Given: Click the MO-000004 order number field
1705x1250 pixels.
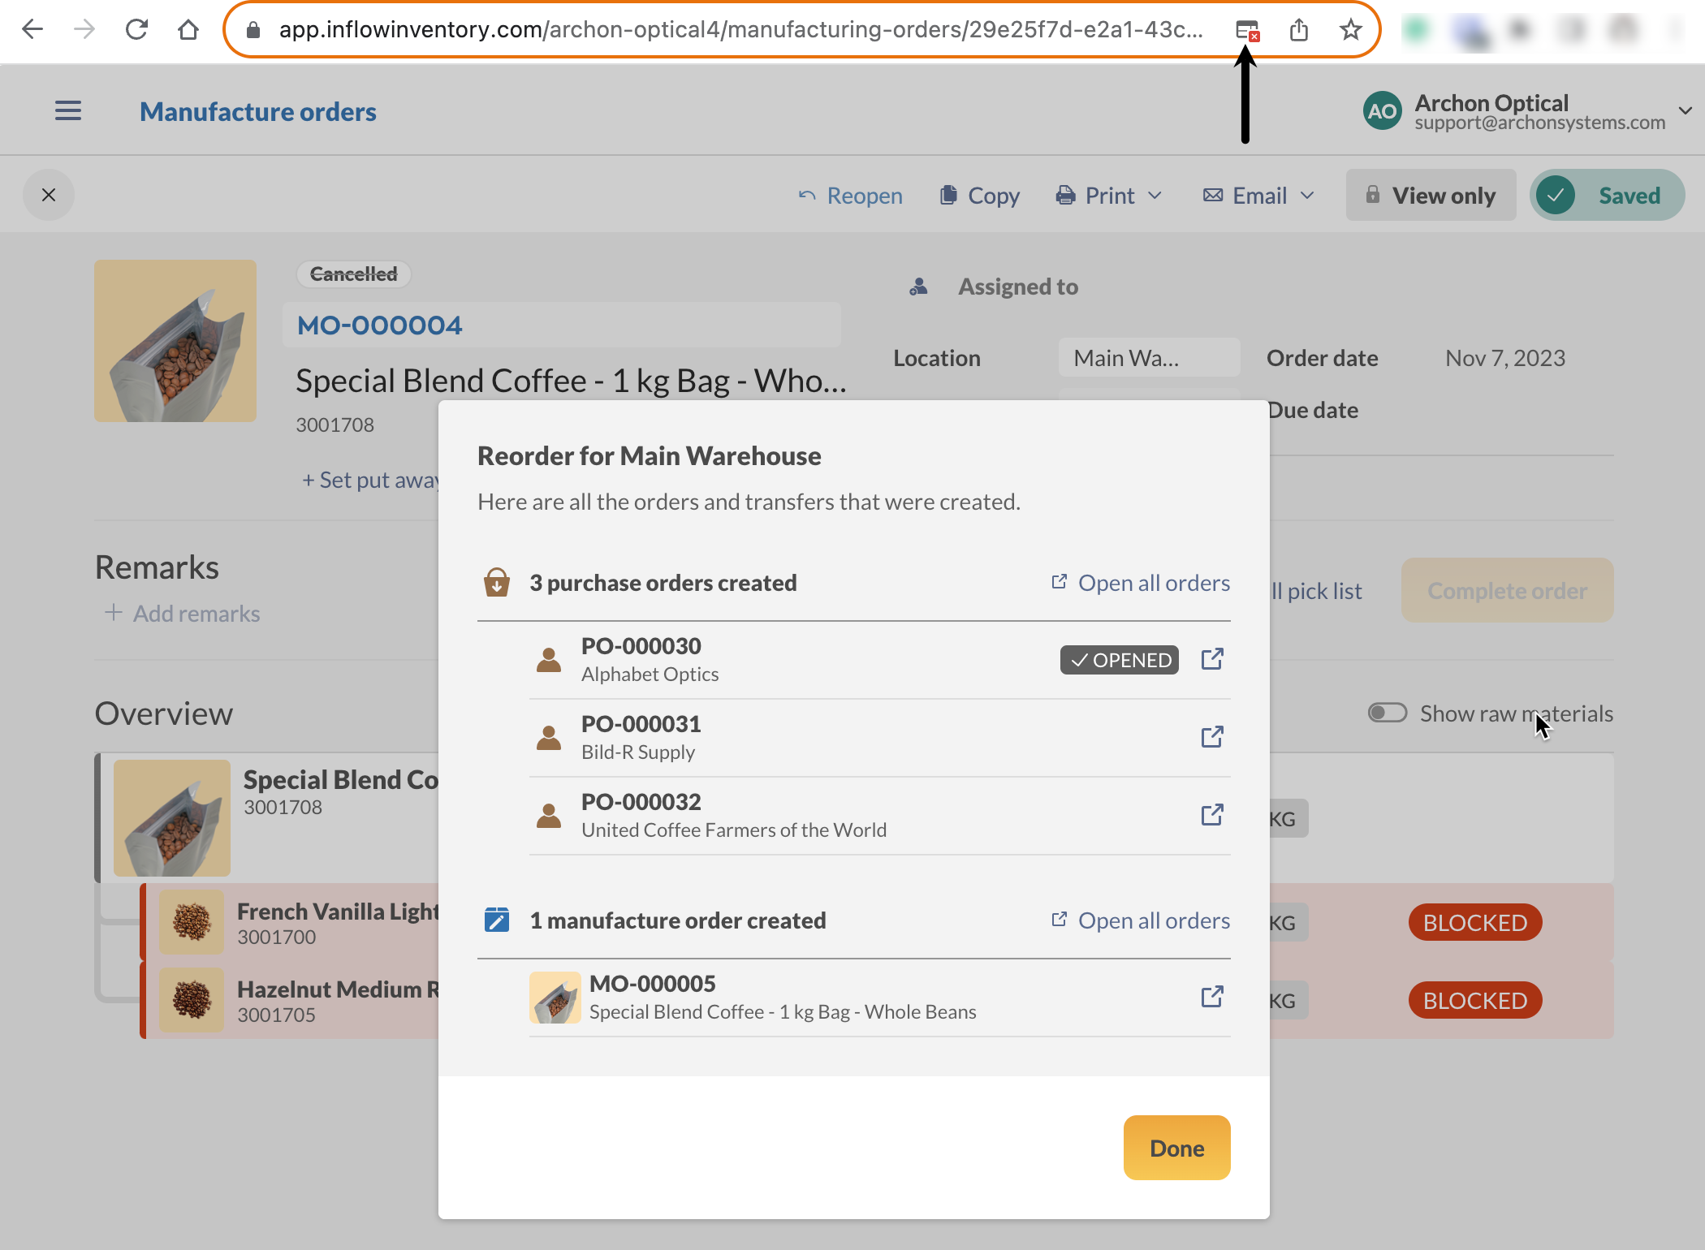Looking at the screenshot, I should coord(562,324).
